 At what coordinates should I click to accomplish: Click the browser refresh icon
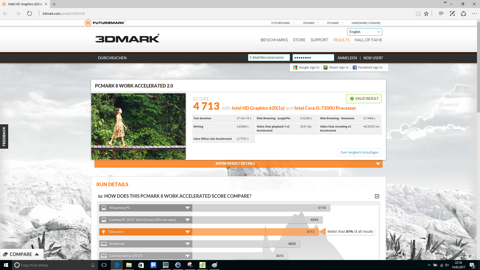point(29,13)
